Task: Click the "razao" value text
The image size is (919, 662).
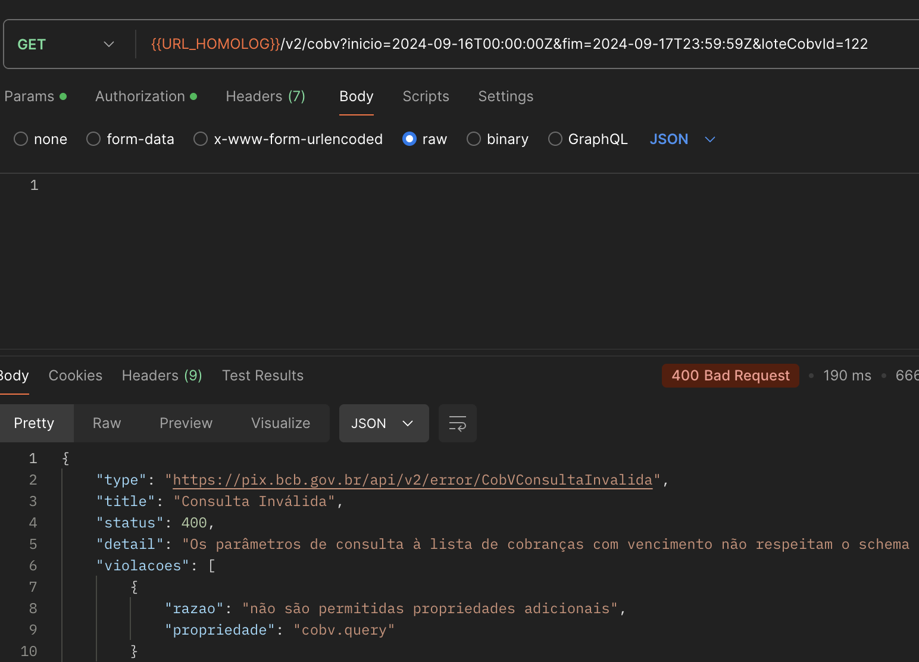Action: tap(430, 608)
